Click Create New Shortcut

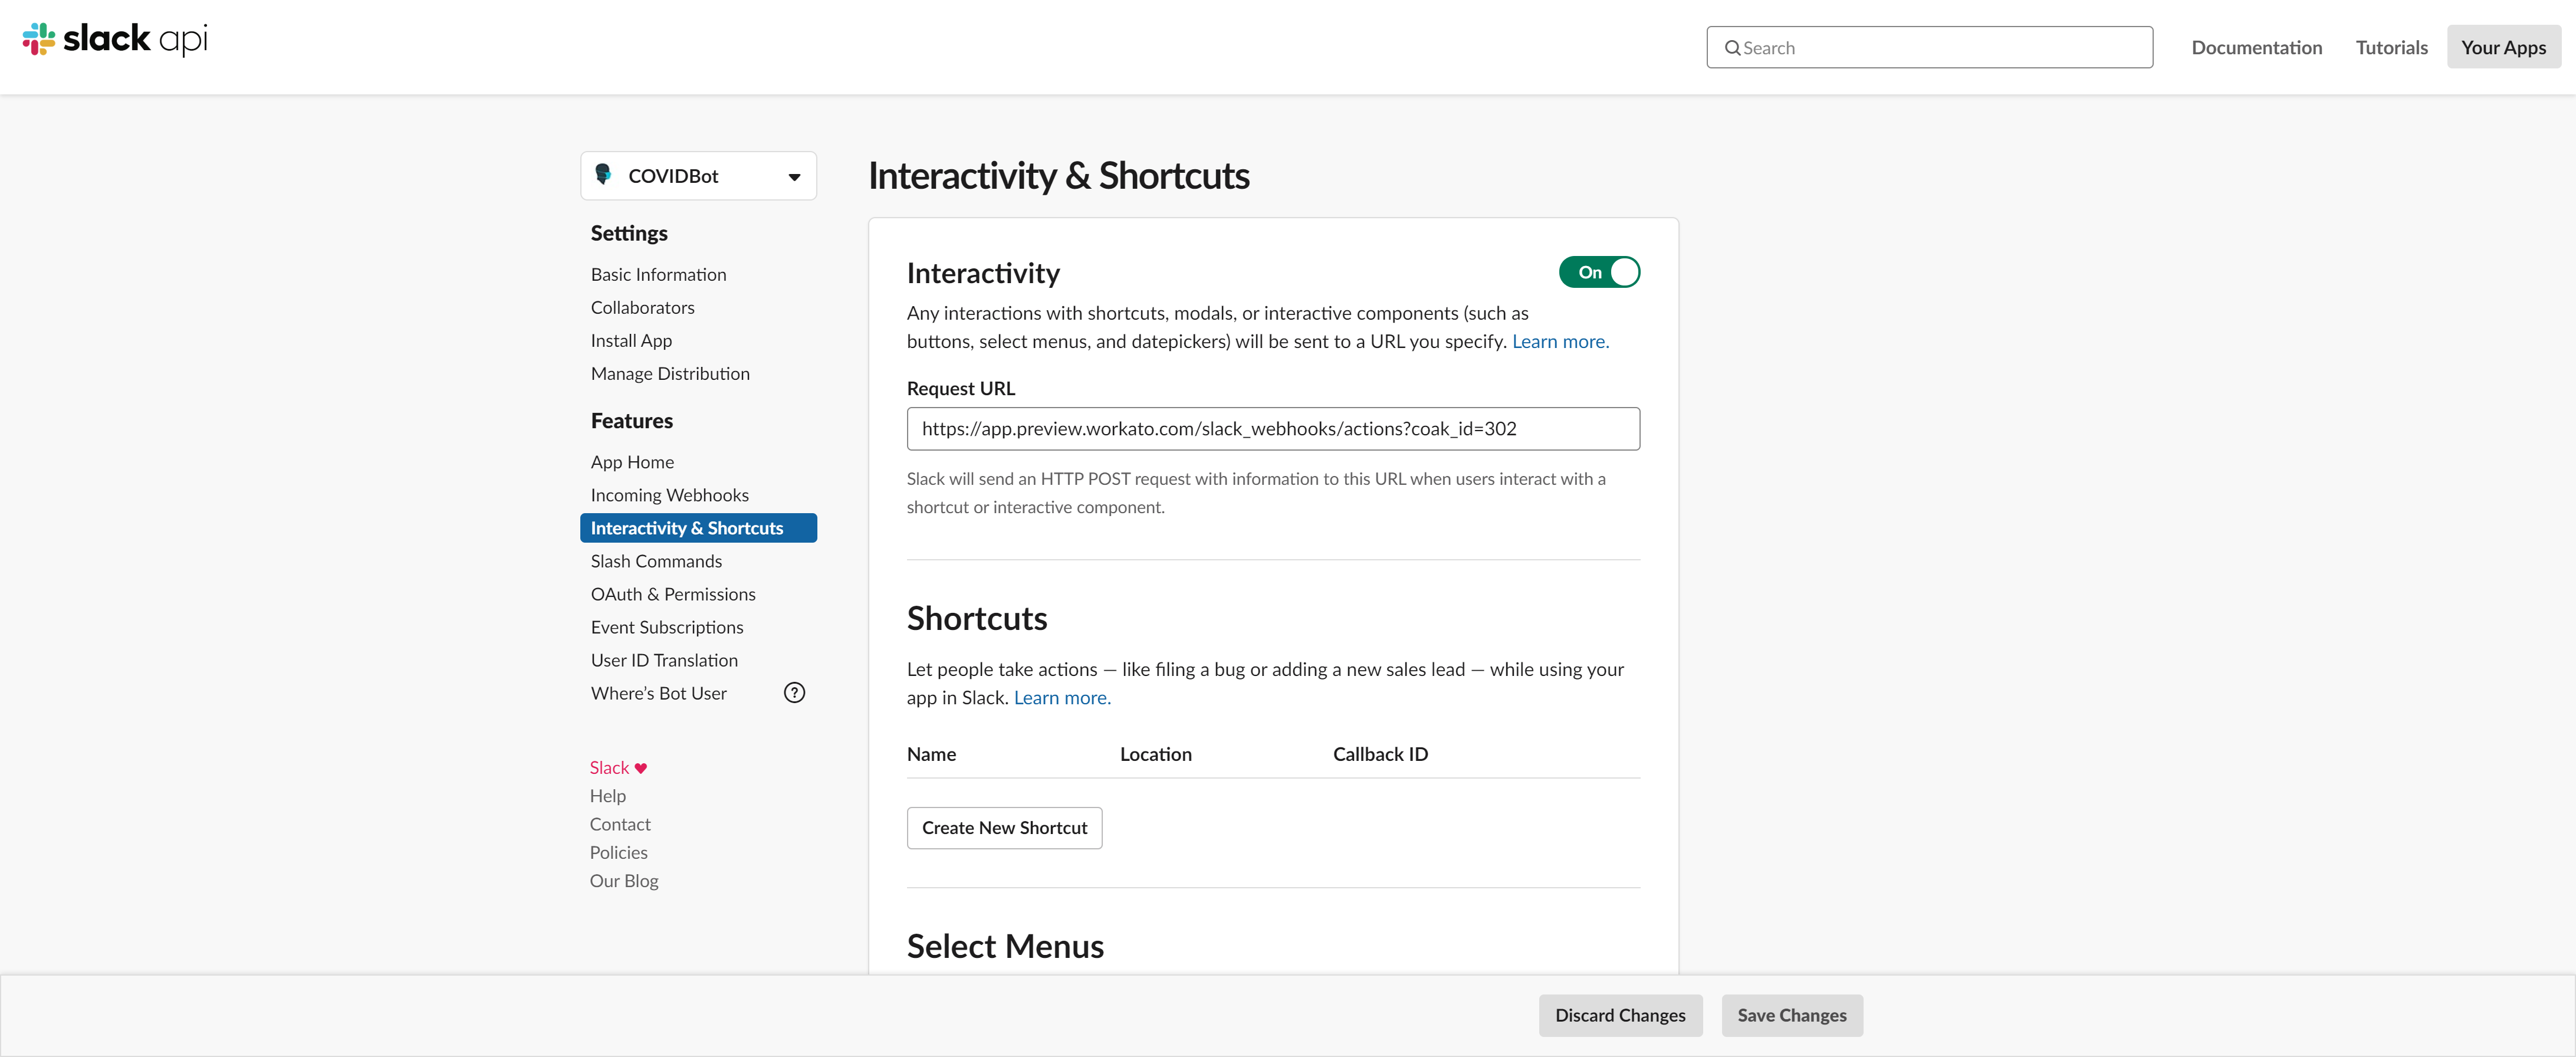[1004, 827]
